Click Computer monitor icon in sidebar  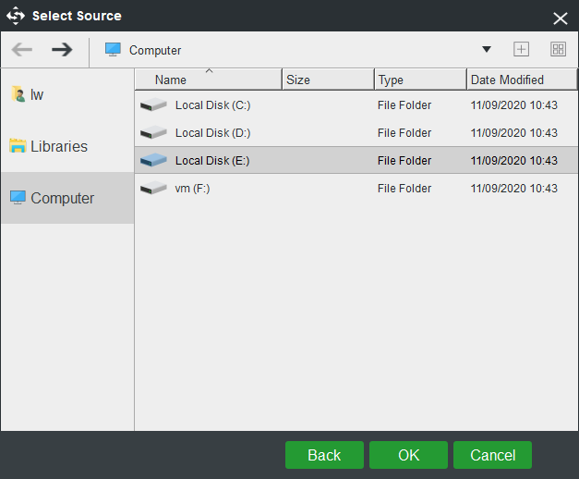tap(18, 198)
